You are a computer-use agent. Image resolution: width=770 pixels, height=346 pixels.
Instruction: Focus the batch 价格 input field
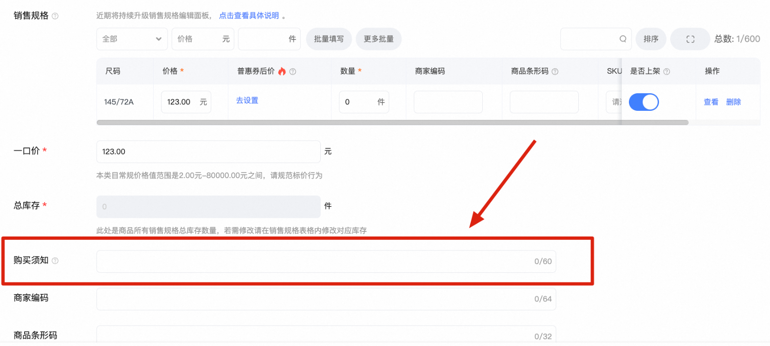(x=203, y=39)
